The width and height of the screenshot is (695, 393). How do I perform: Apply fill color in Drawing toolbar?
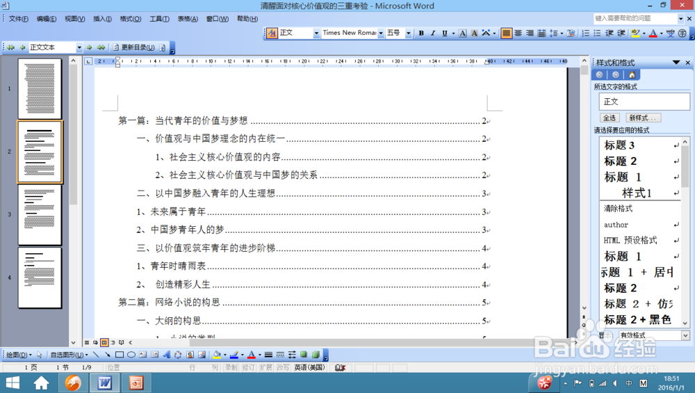(x=216, y=355)
